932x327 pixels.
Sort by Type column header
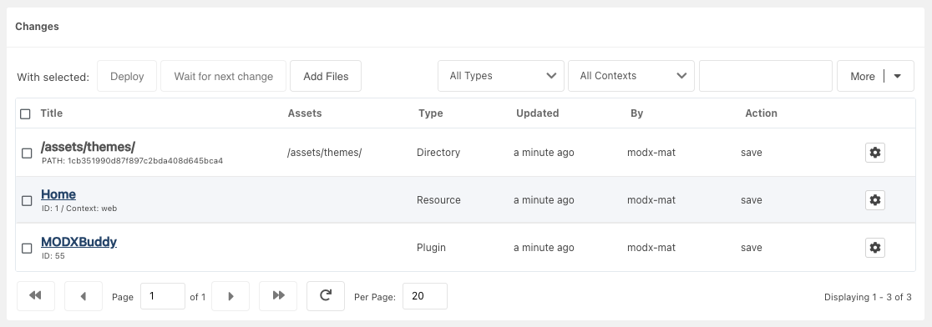430,113
